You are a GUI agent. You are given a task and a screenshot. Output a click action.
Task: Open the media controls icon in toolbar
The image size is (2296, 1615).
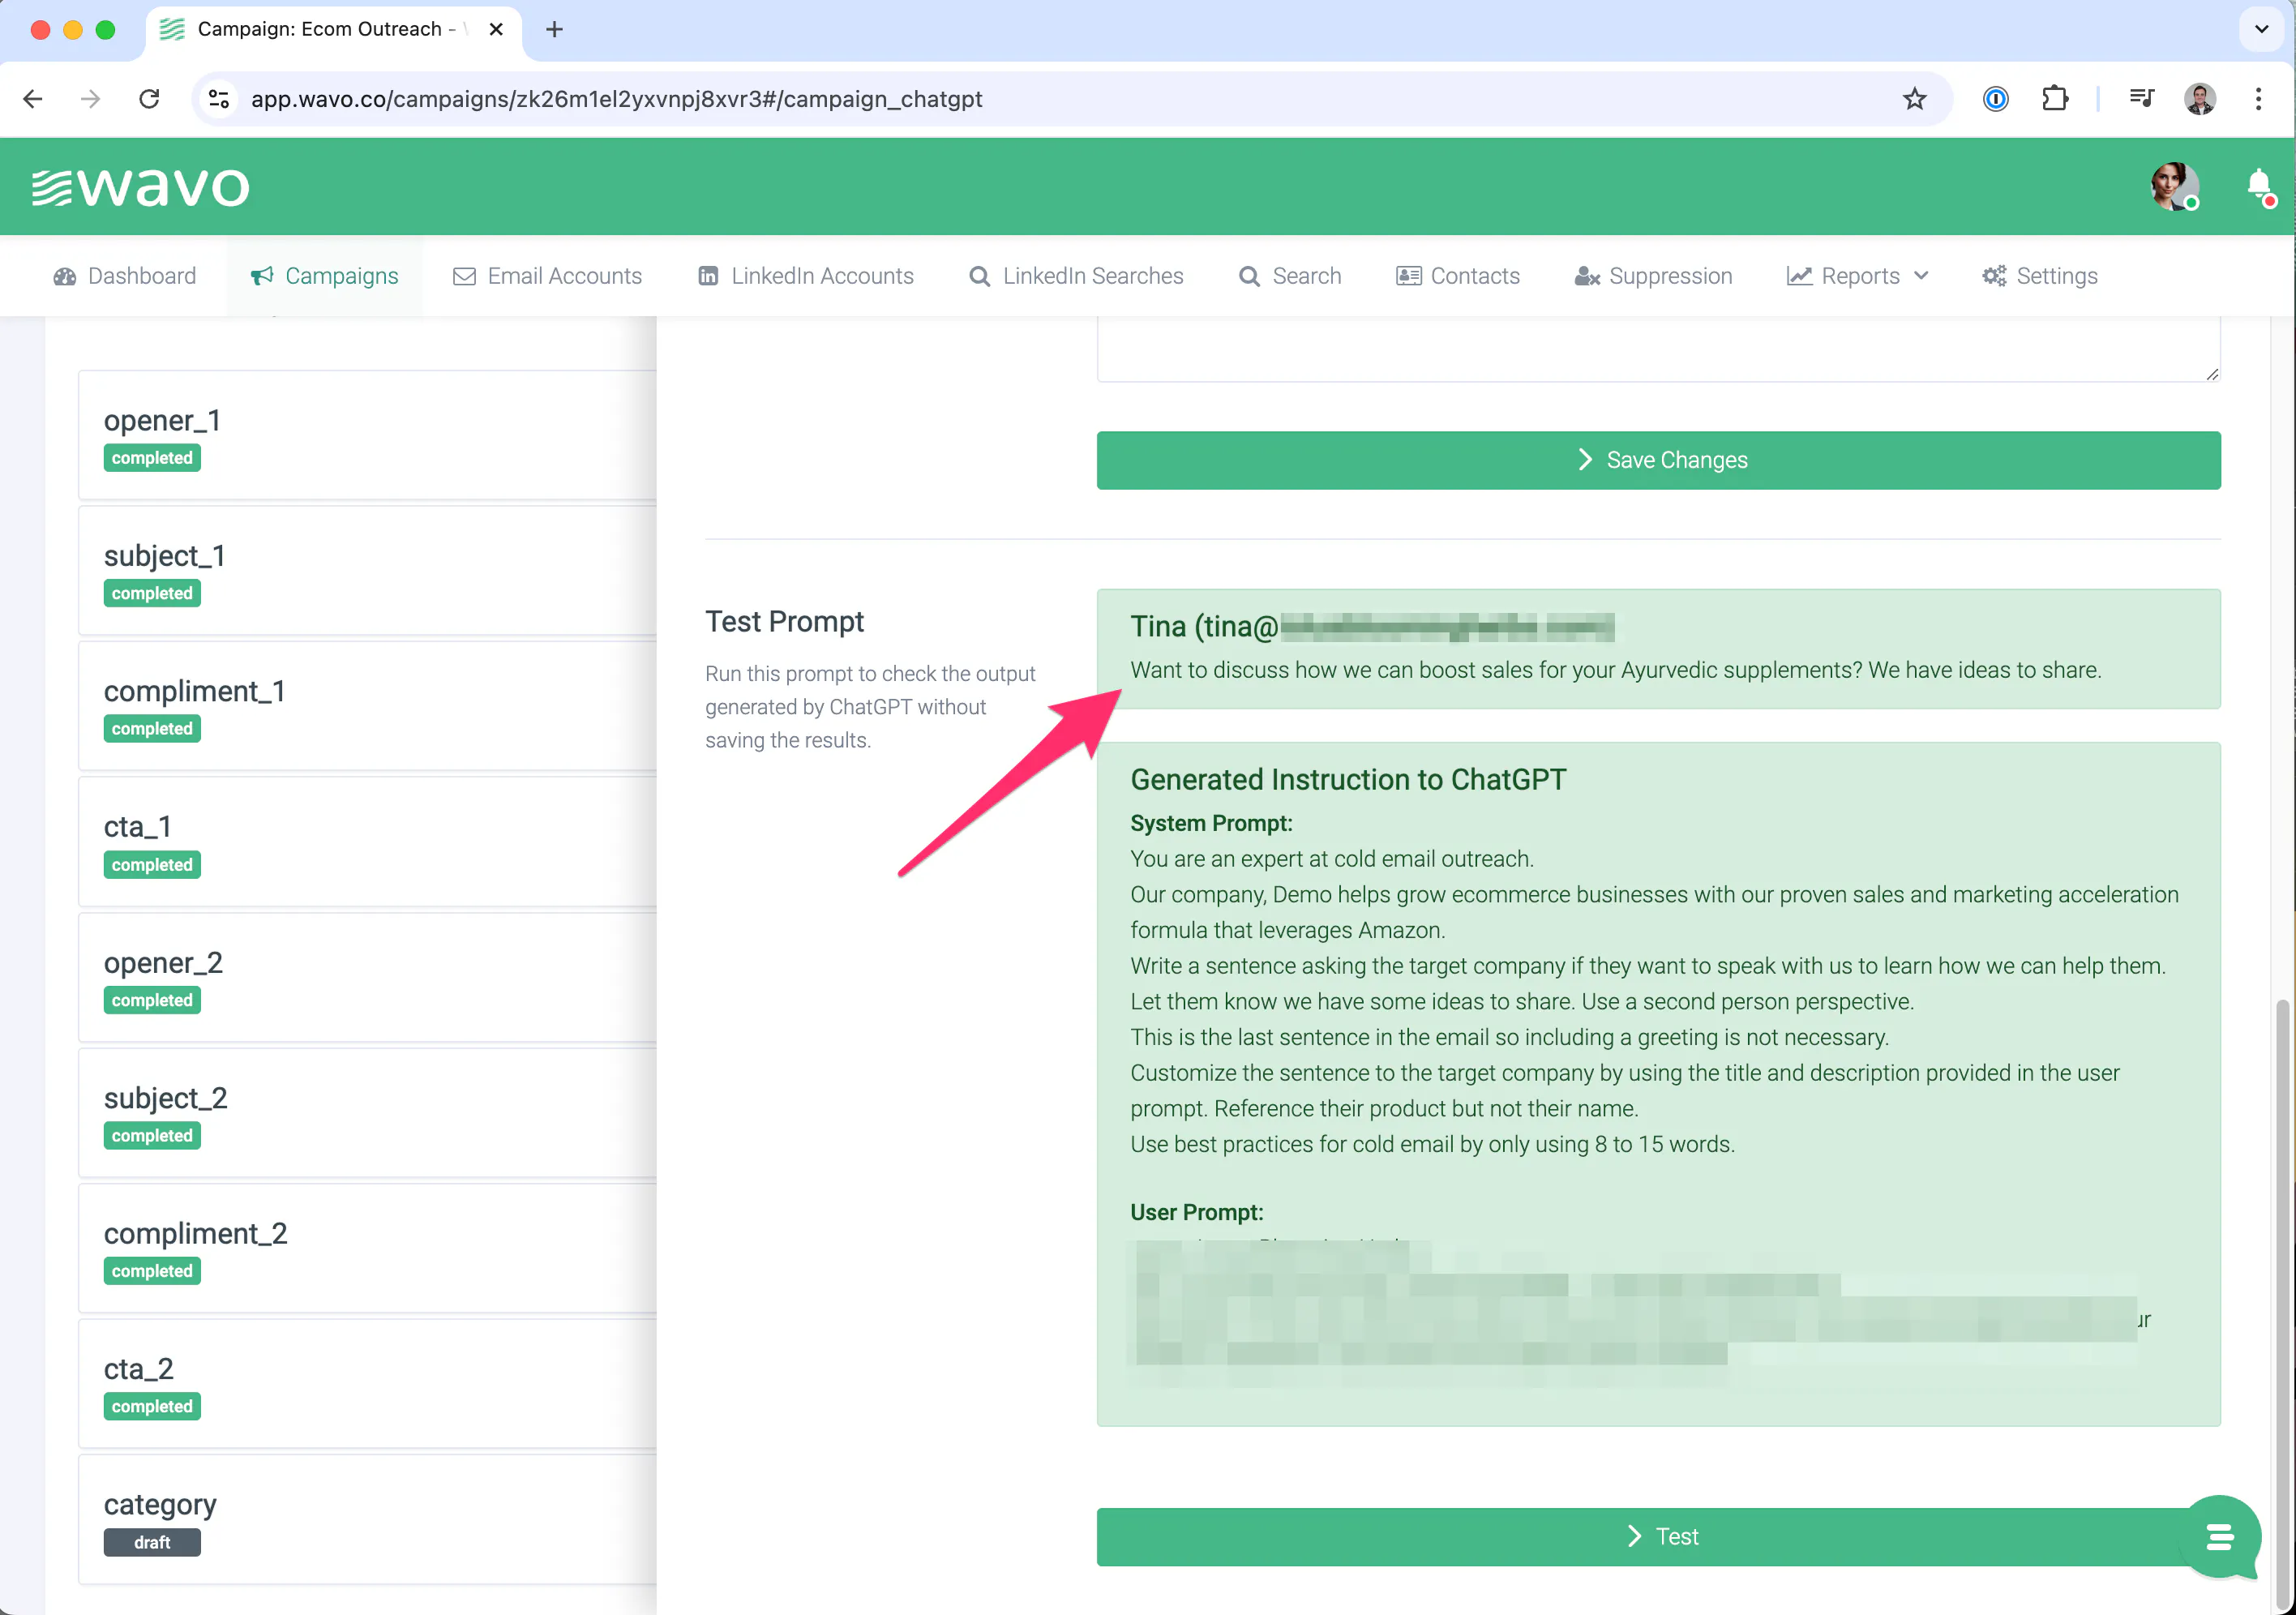[x=2141, y=99]
